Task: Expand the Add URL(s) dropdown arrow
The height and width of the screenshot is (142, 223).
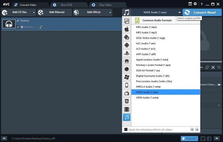Action: (110, 12)
